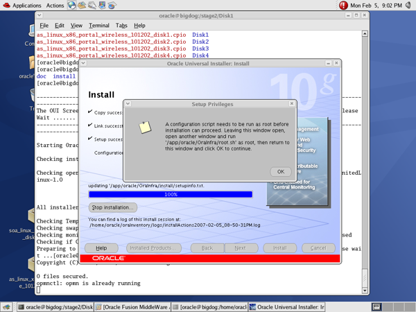The image size is (416, 312).
Task: Click Stop installation button
Action: tap(113, 207)
